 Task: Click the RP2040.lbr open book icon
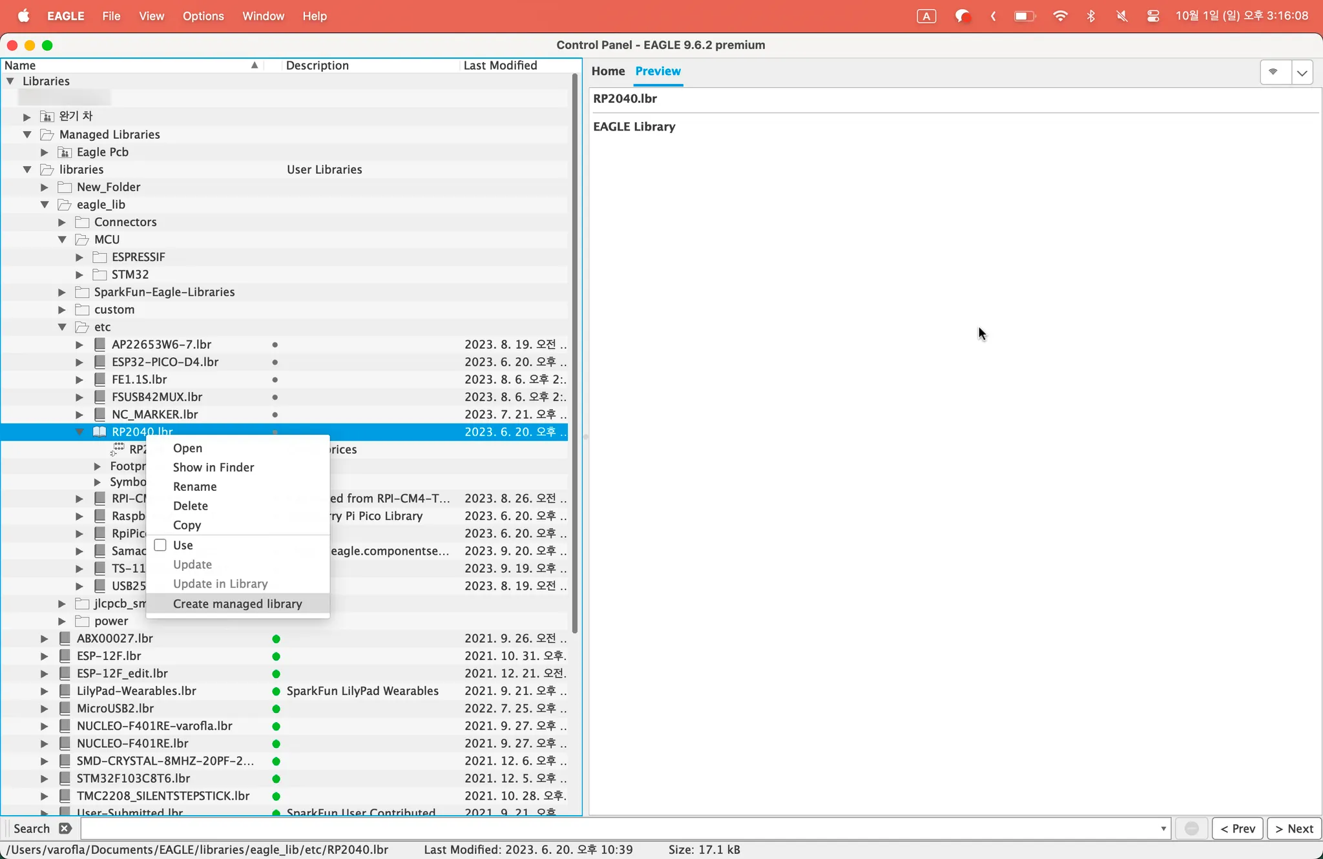pyautogui.click(x=99, y=431)
